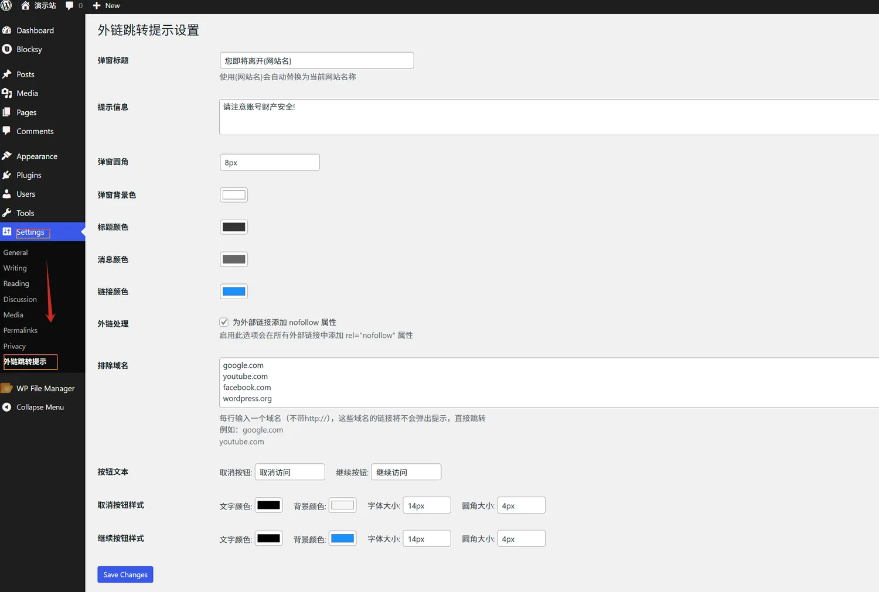Click the Plugins plug icon
The image size is (879, 592).
7,175
